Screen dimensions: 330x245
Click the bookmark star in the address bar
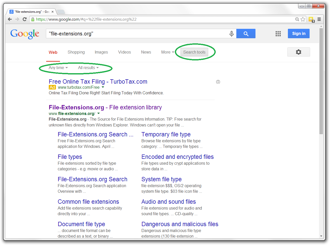303,19
